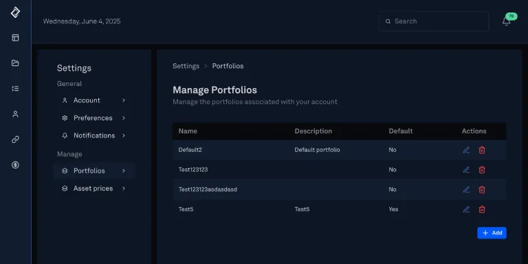Click the Description column header
This screenshot has height=264, width=528.
313,131
